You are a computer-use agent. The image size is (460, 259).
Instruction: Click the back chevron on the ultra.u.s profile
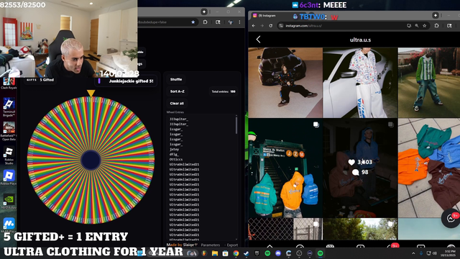(x=258, y=40)
